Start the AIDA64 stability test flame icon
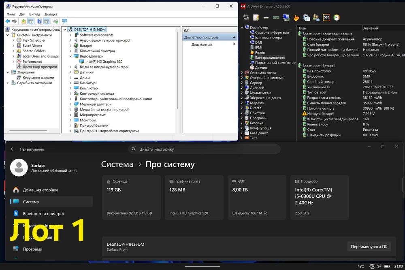This screenshot has width=405, height=270. (296, 17)
